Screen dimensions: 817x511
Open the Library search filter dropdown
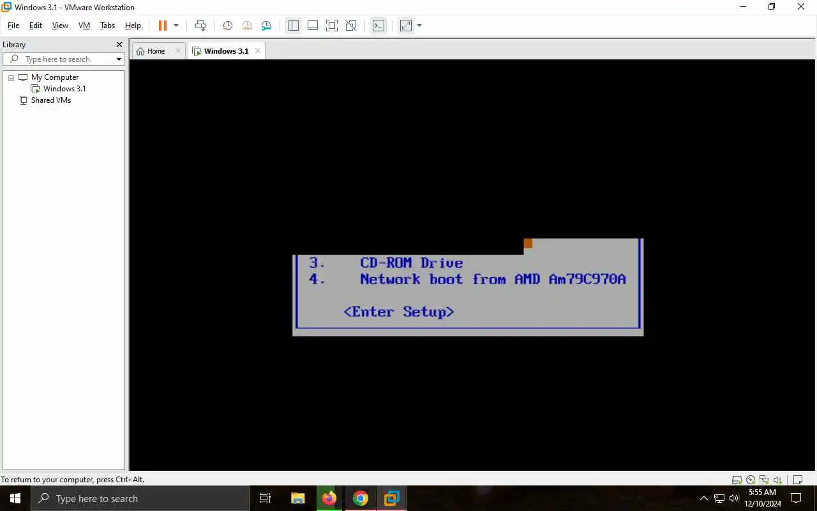[x=119, y=59]
